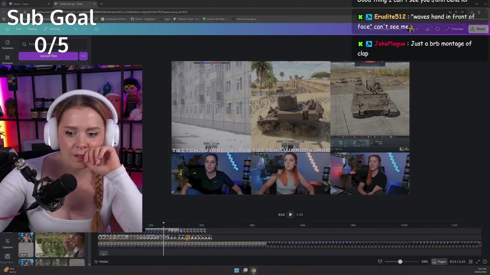Open the help question mark icon
The width and height of the screenshot is (490, 275).
pyautogui.click(x=485, y=262)
